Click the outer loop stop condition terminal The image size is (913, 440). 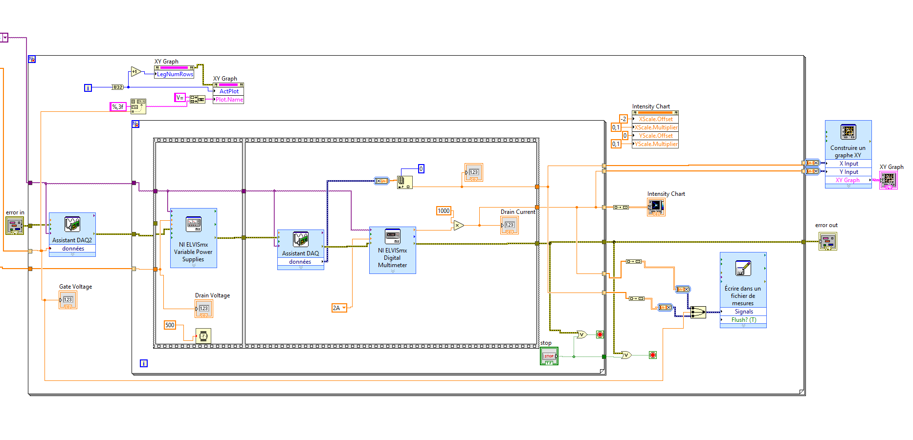coord(653,355)
